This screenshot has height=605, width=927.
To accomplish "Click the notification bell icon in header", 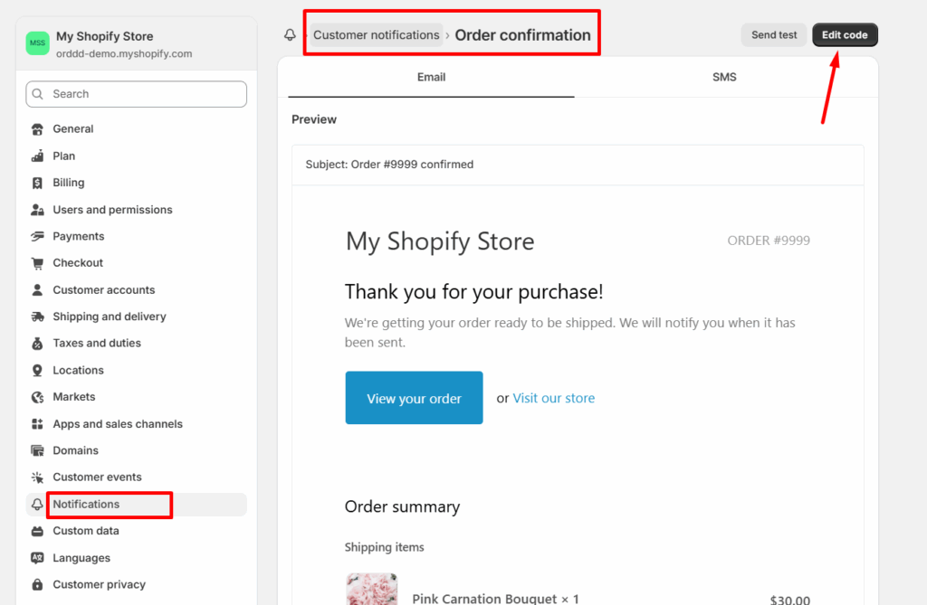I will [x=290, y=35].
